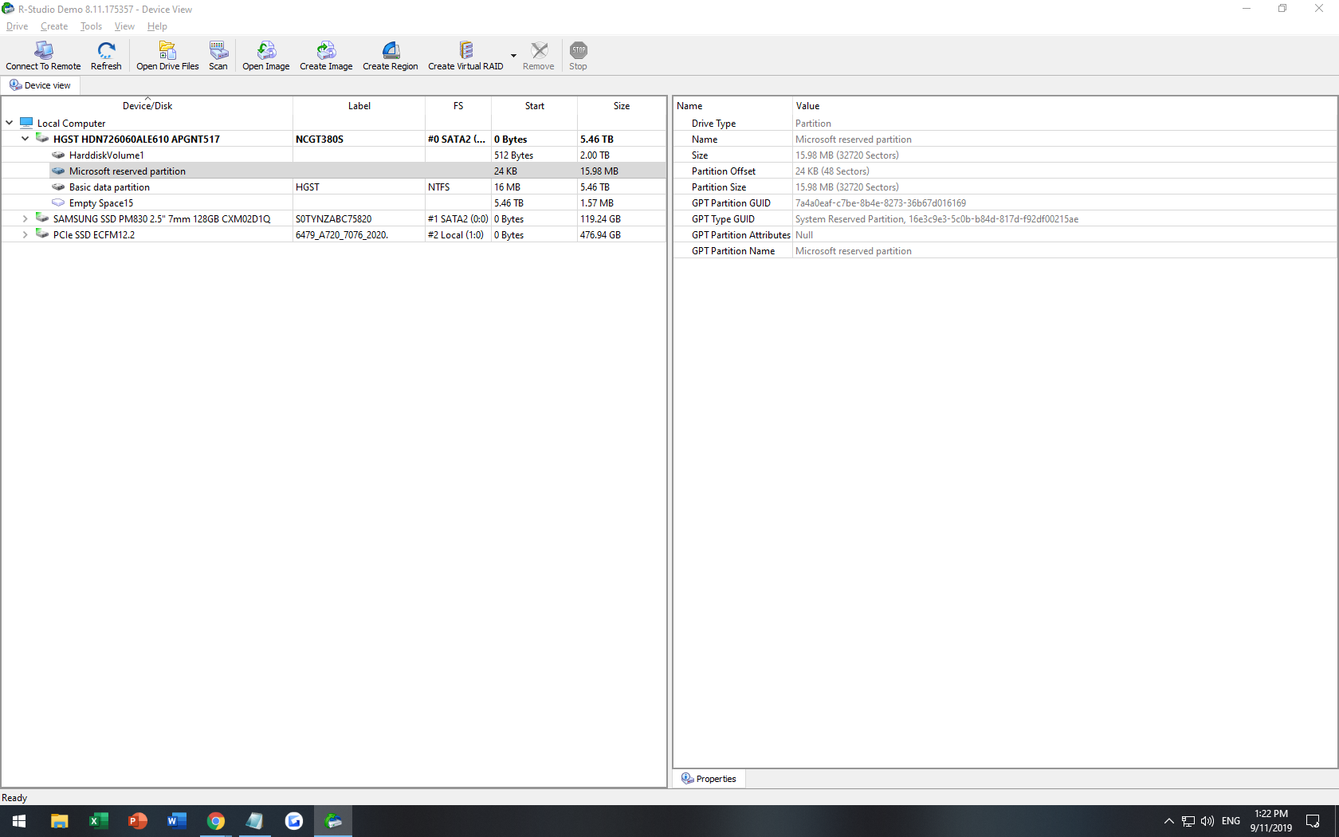Open File Explorer from the taskbar
This screenshot has height=837, width=1339.
tap(60, 821)
